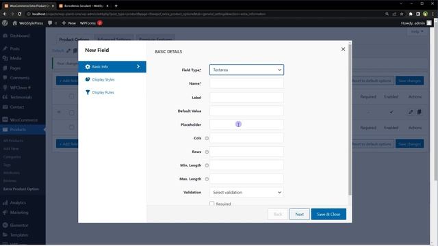Show help tooltip for Rows

[207, 152]
